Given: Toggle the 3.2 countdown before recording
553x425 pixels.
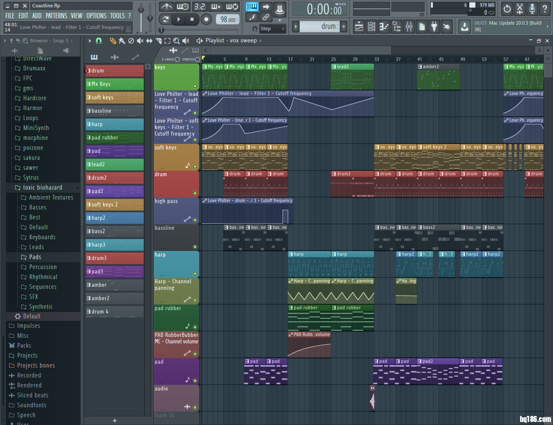Looking at the screenshot, I should [200, 6].
